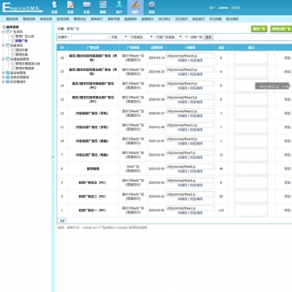Open 版本更新 in the submenu bar
292x292 pixels.
click(x=232, y=19)
